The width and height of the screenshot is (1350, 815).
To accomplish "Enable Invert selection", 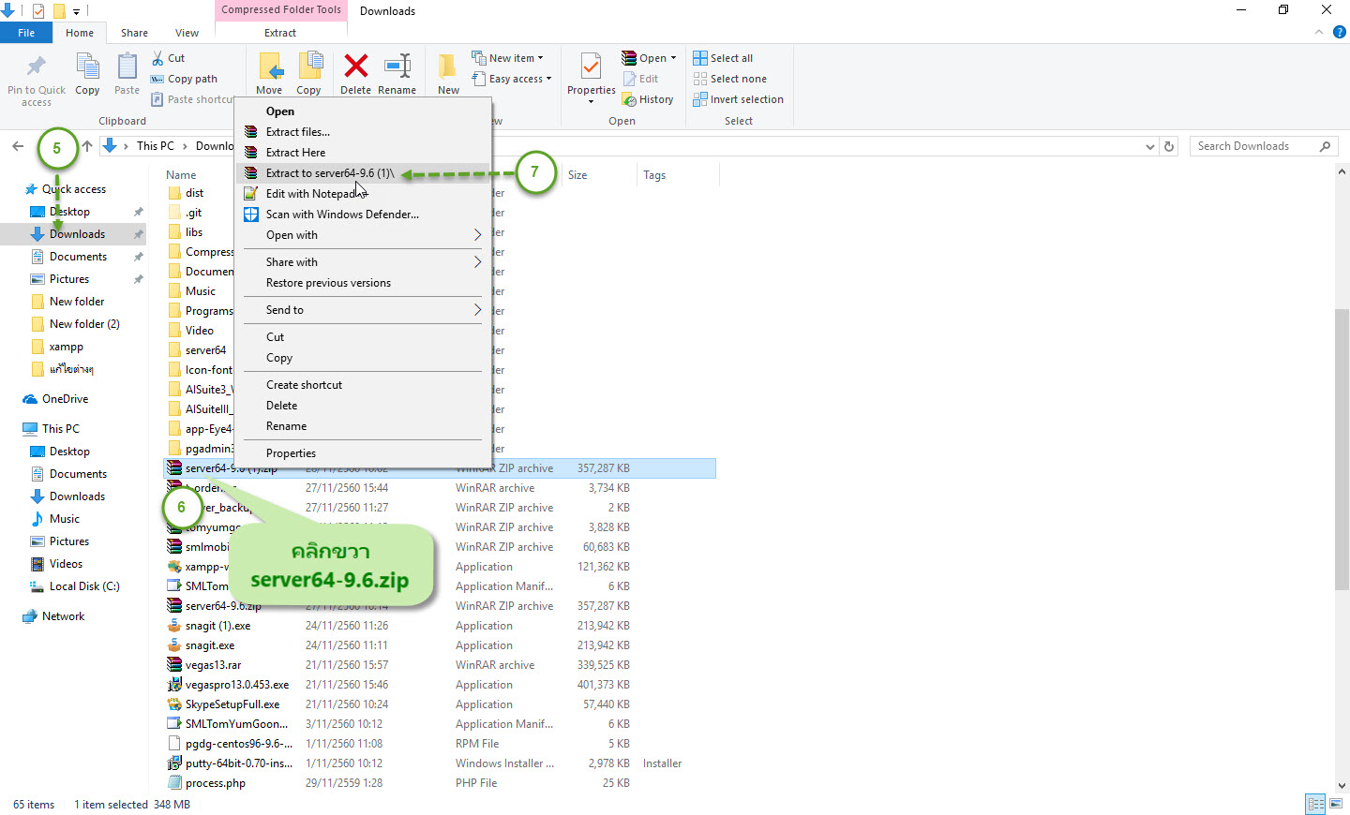I will coord(739,99).
